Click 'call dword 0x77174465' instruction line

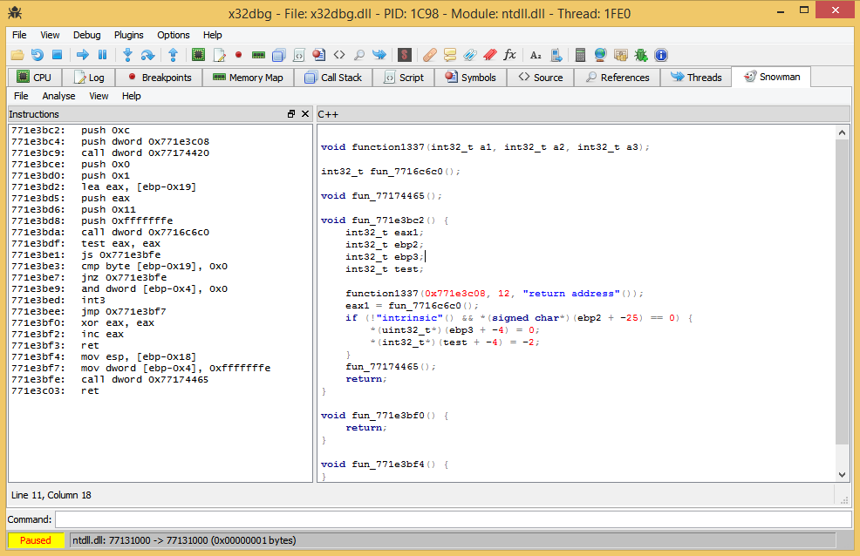[160, 380]
